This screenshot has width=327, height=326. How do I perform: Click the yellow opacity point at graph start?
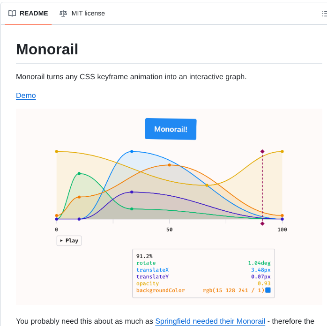[x=57, y=152]
